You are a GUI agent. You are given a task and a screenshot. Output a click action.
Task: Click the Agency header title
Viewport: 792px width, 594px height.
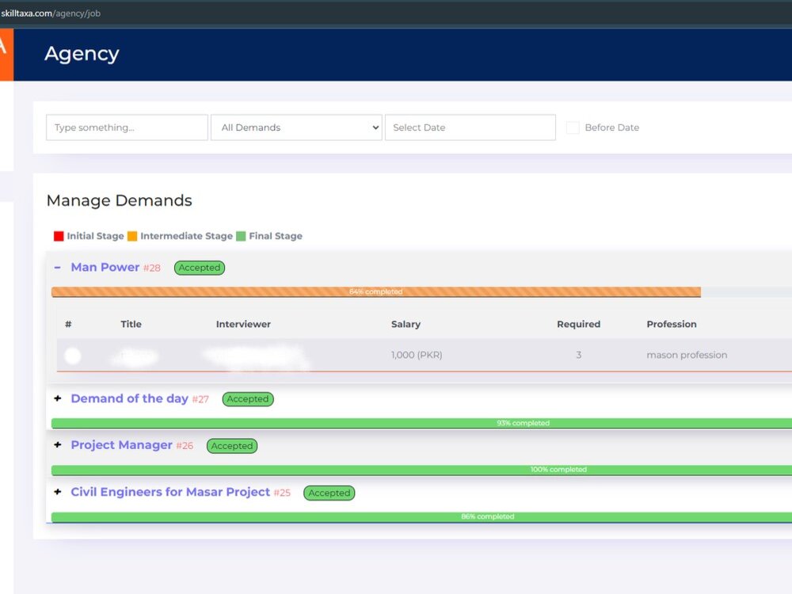tap(82, 54)
